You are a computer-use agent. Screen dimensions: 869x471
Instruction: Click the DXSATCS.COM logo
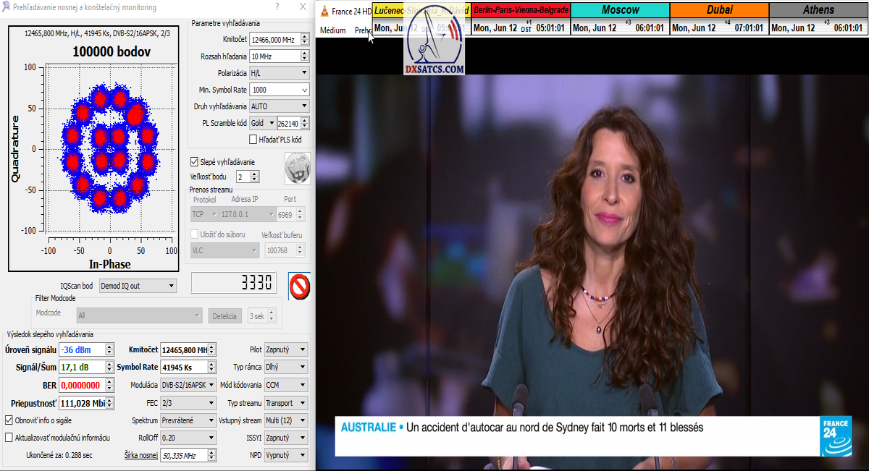434,45
